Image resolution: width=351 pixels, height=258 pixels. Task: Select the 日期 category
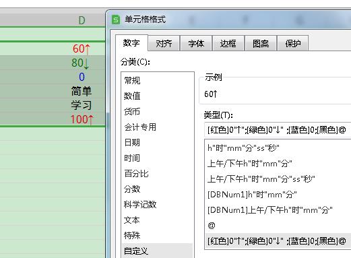click(158, 143)
